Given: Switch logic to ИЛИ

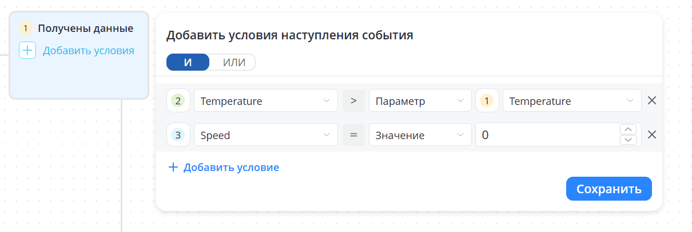Looking at the screenshot, I should (x=233, y=63).
